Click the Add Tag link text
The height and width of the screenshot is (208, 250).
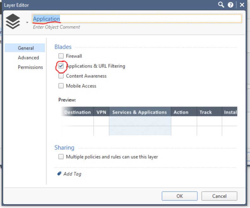click(72, 174)
